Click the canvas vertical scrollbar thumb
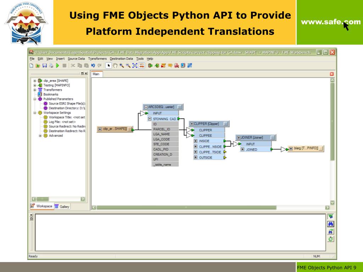 click(332, 122)
